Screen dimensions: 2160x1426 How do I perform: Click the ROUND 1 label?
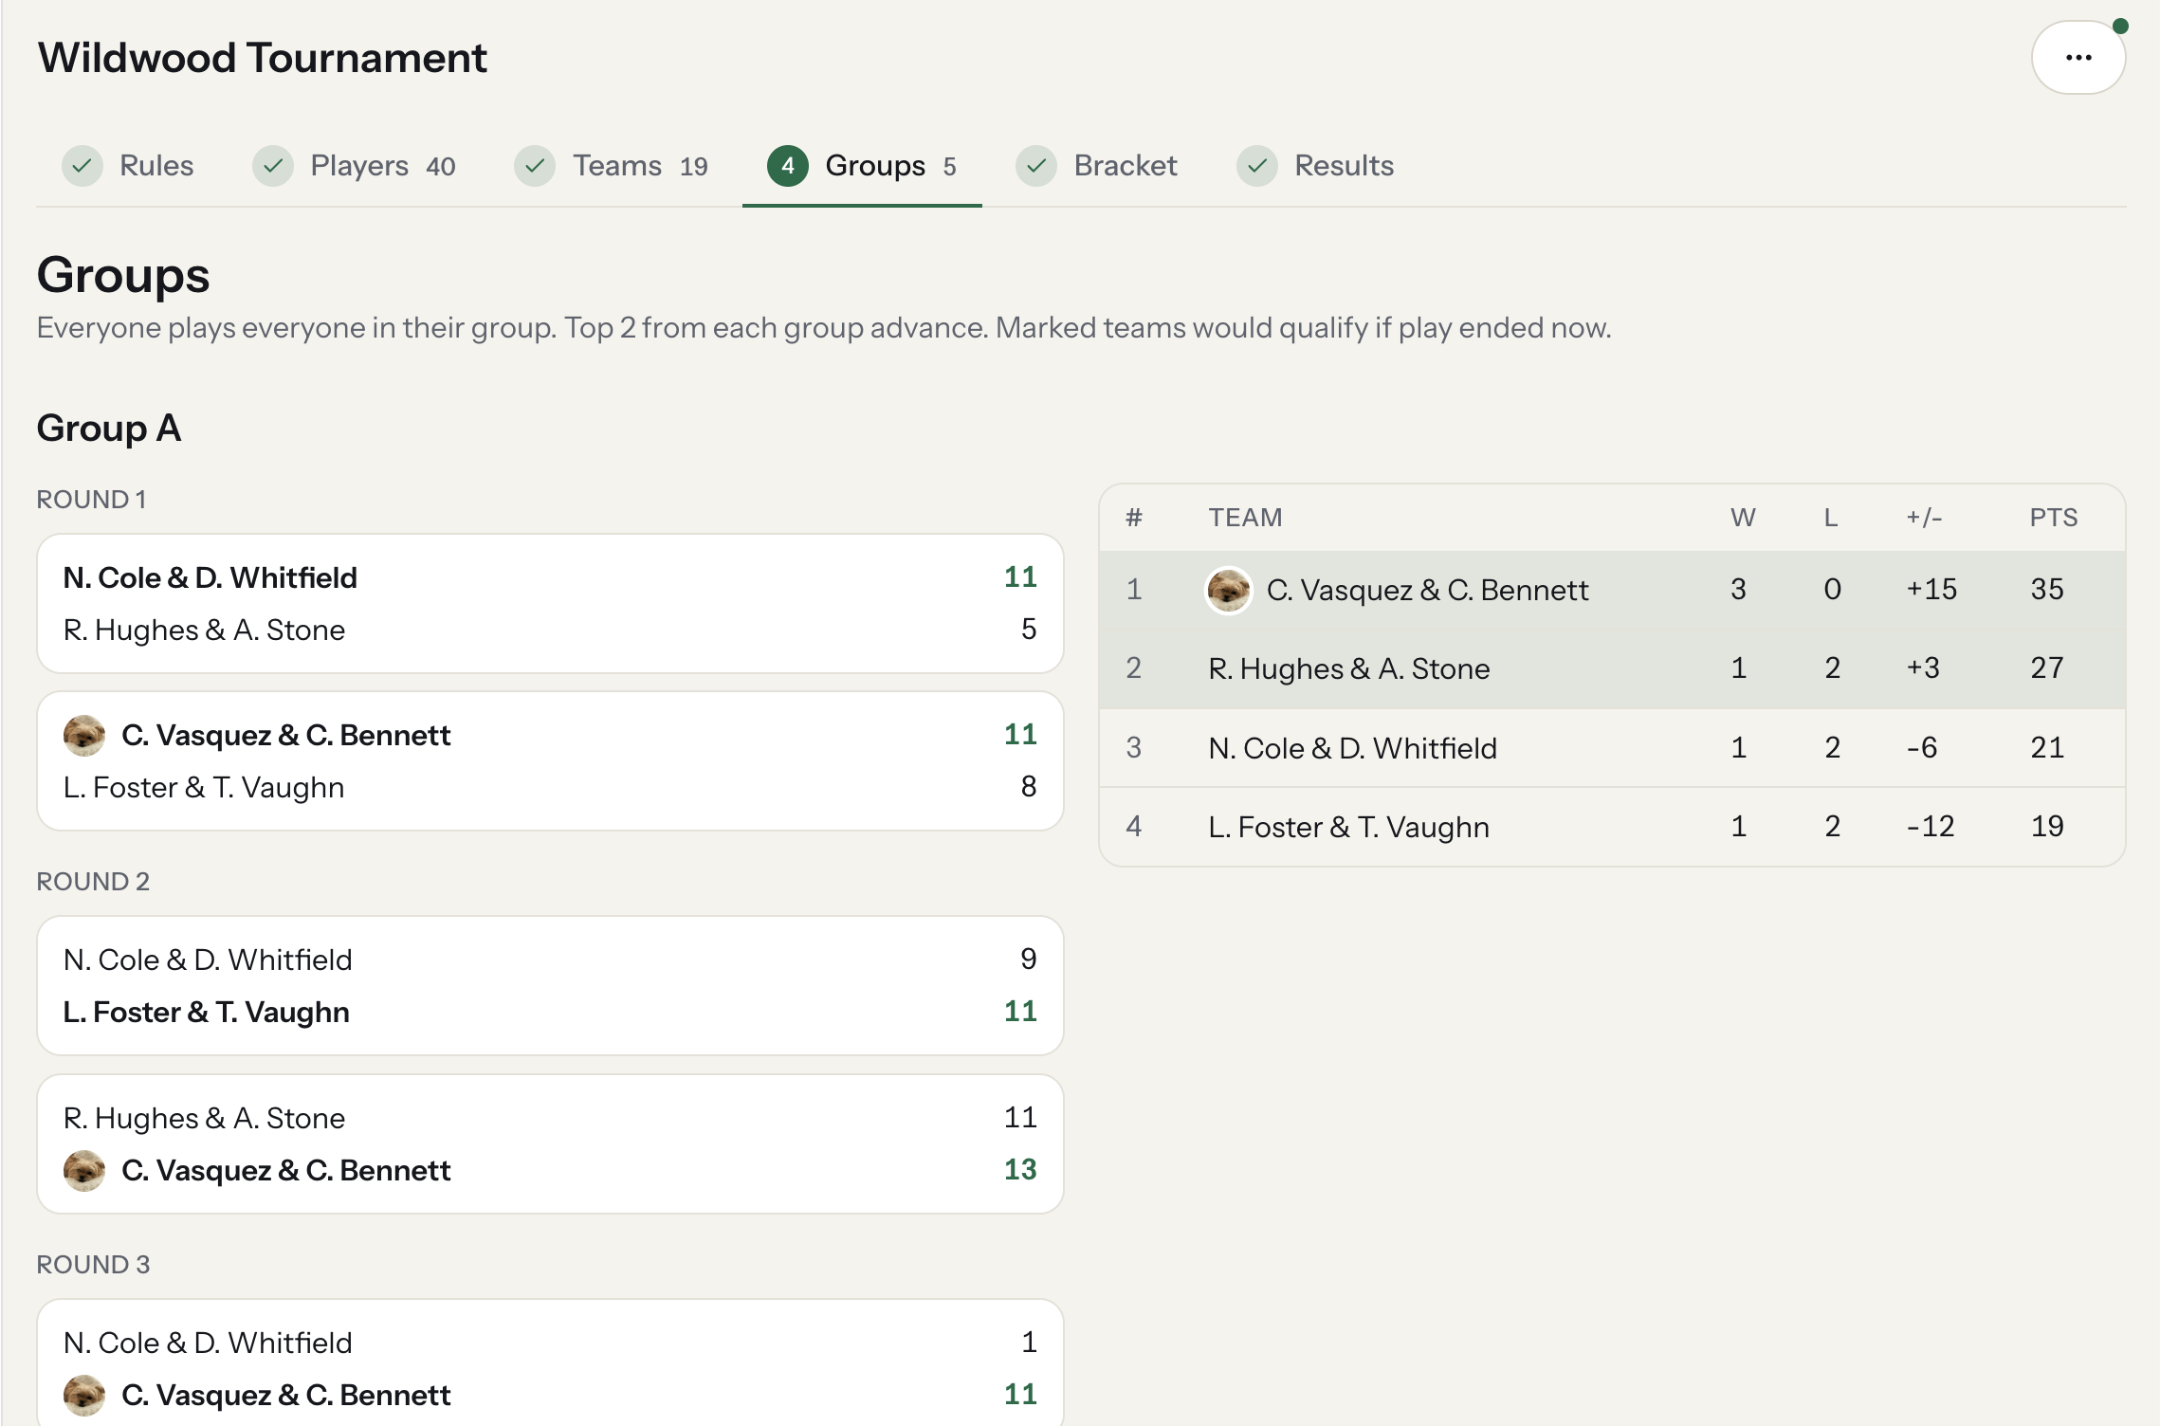tap(91, 500)
